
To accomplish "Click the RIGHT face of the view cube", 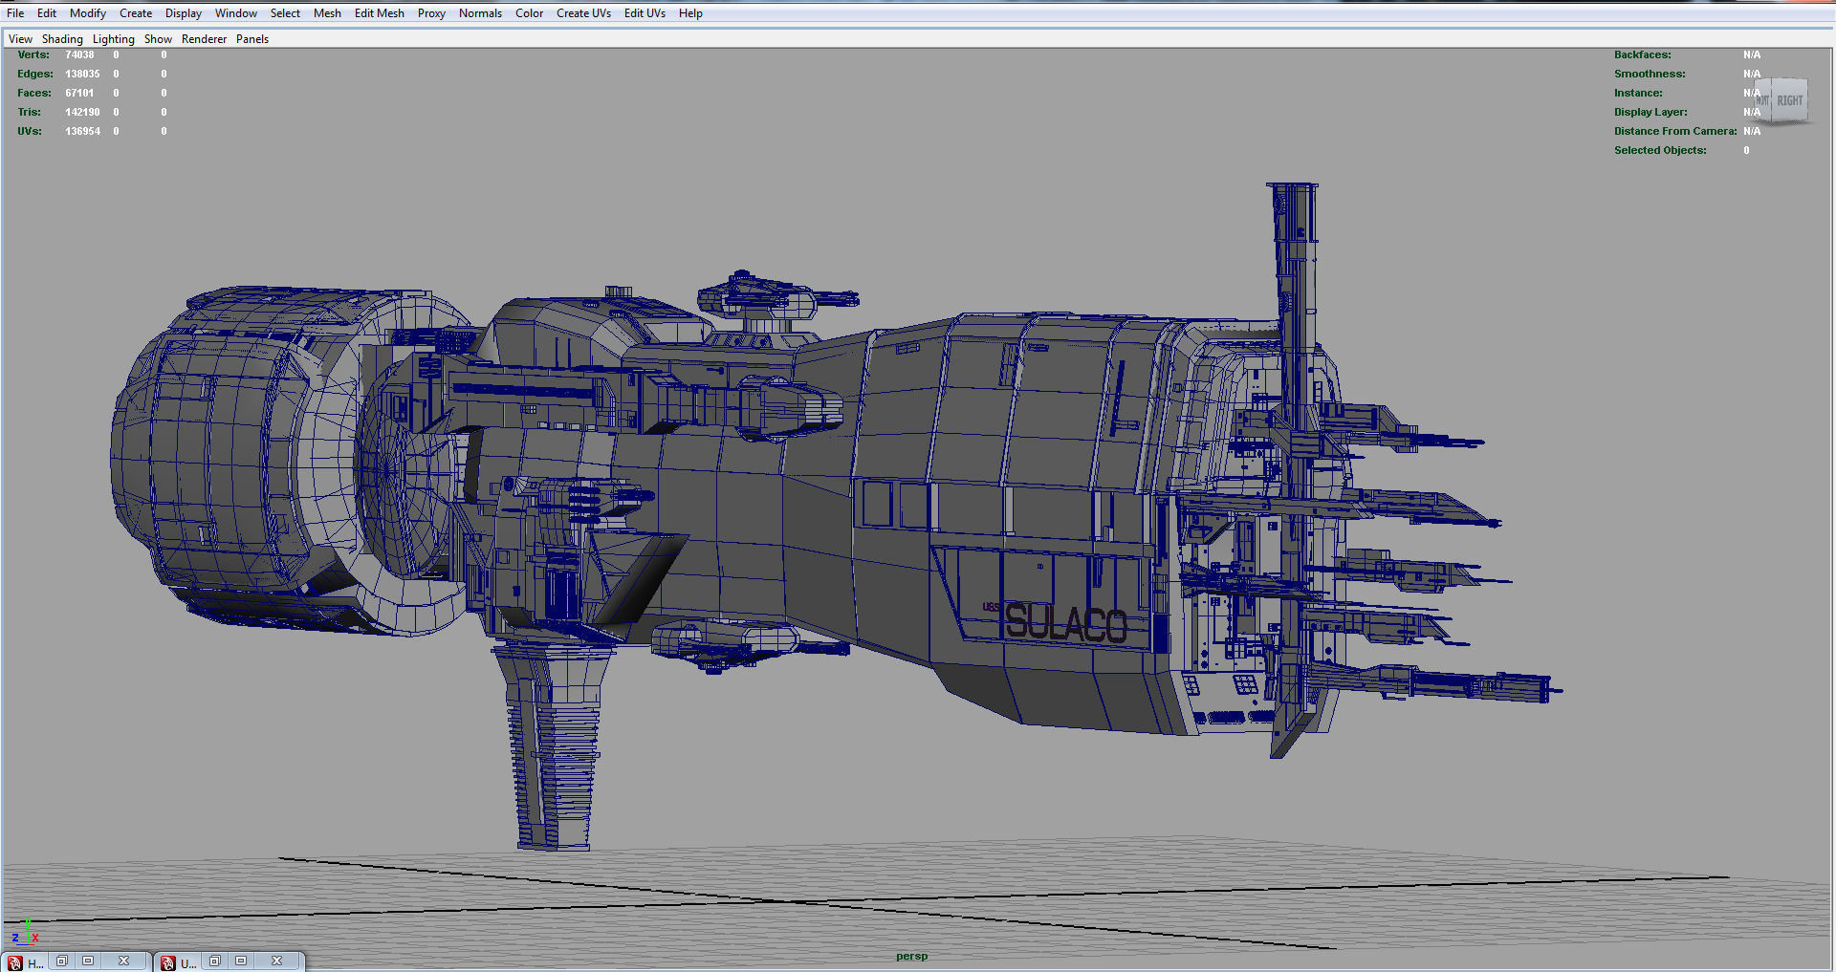I will click(x=1789, y=100).
